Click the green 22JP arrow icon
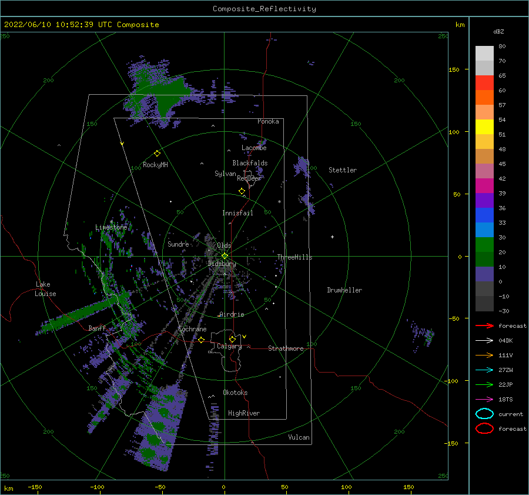This screenshot has height=495, width=529. click(x=484, y=384)
